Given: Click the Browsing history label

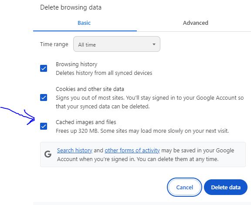Looking at the screenshot, I should [x=77, y=64].
